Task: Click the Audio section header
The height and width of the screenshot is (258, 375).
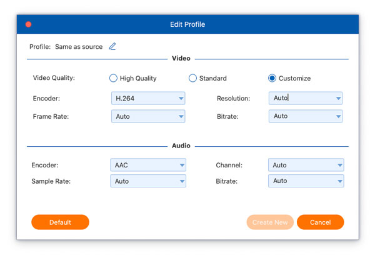Action: (181, 146)
